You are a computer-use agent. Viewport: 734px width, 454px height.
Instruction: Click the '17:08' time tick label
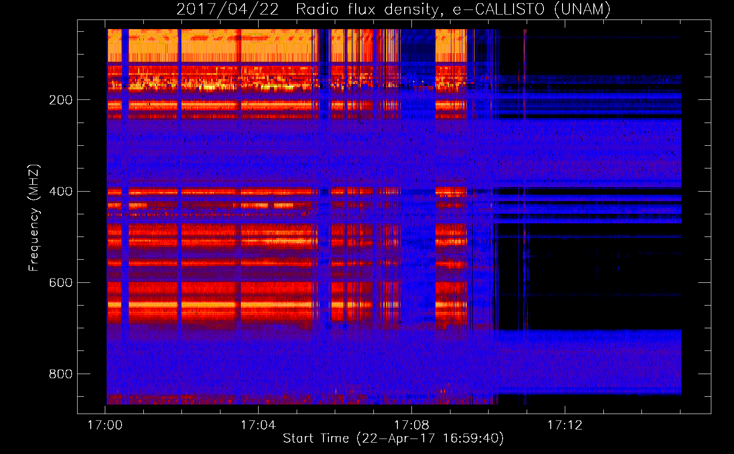tap(412, 425)
